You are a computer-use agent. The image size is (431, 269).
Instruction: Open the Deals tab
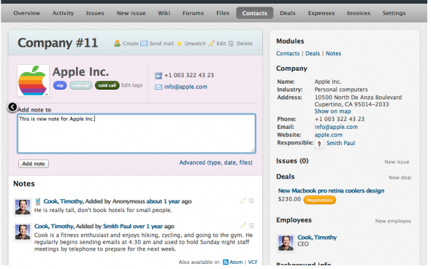click(288, 13)
